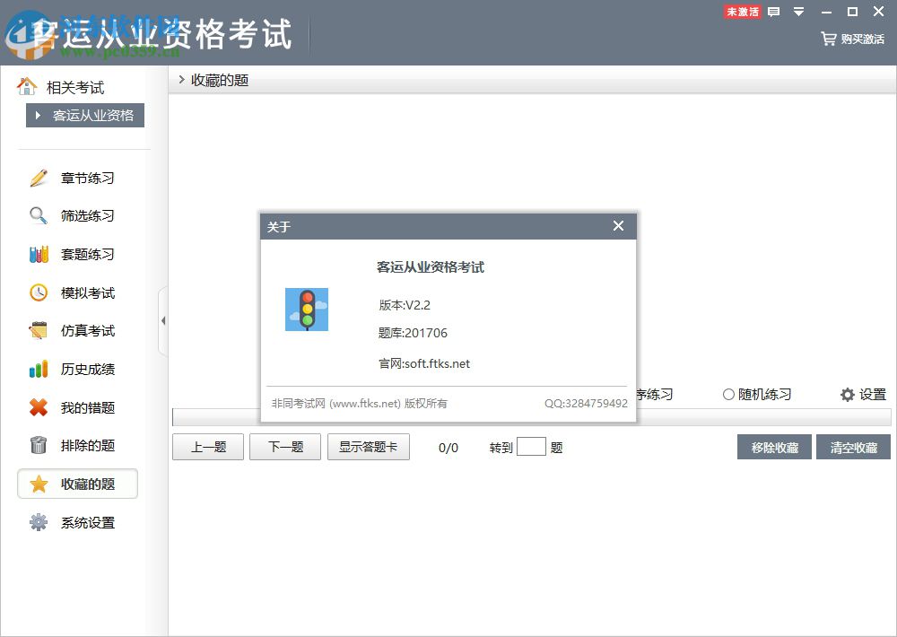The width and height of the screenshot is (897, 637).
Task: Click the 未激活 activation badge
Action: click(x=742, y=12)
